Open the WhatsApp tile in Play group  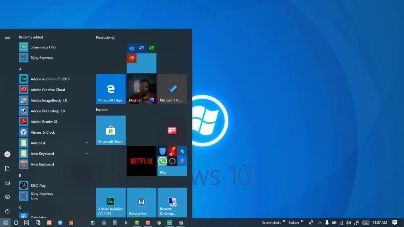point(162,161)
